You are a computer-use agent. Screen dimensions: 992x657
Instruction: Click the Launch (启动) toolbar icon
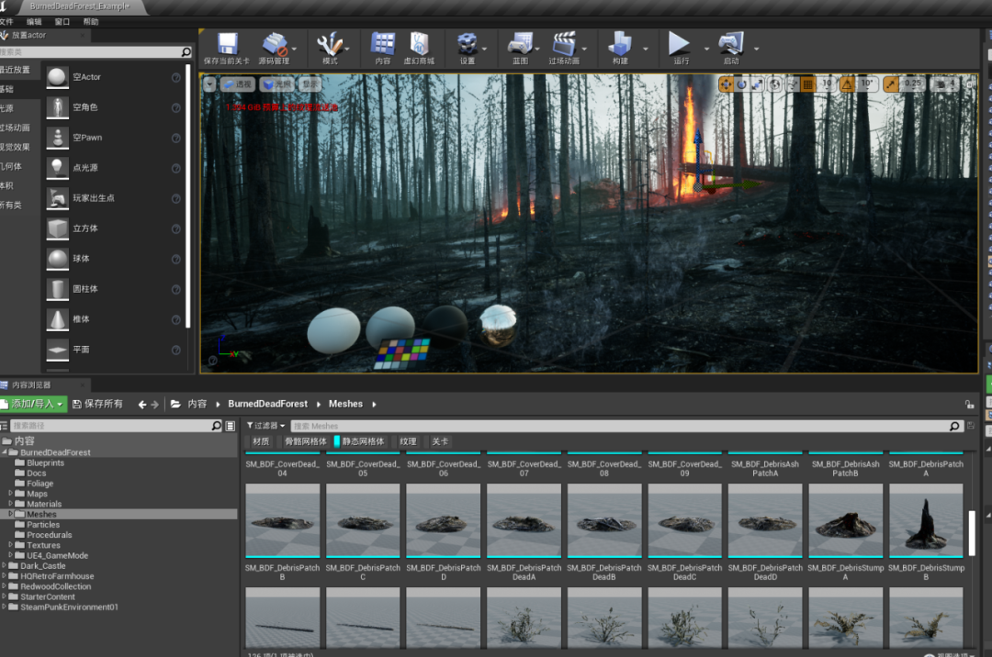731,44
